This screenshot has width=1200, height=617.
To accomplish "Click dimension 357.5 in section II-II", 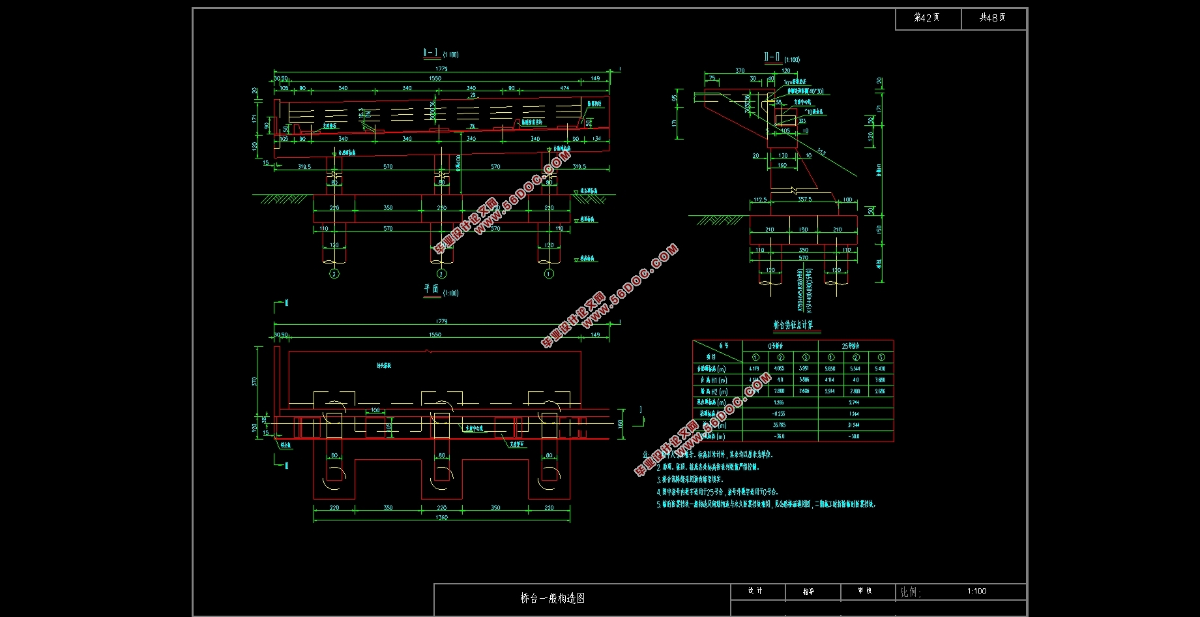I will pos(805,199).
